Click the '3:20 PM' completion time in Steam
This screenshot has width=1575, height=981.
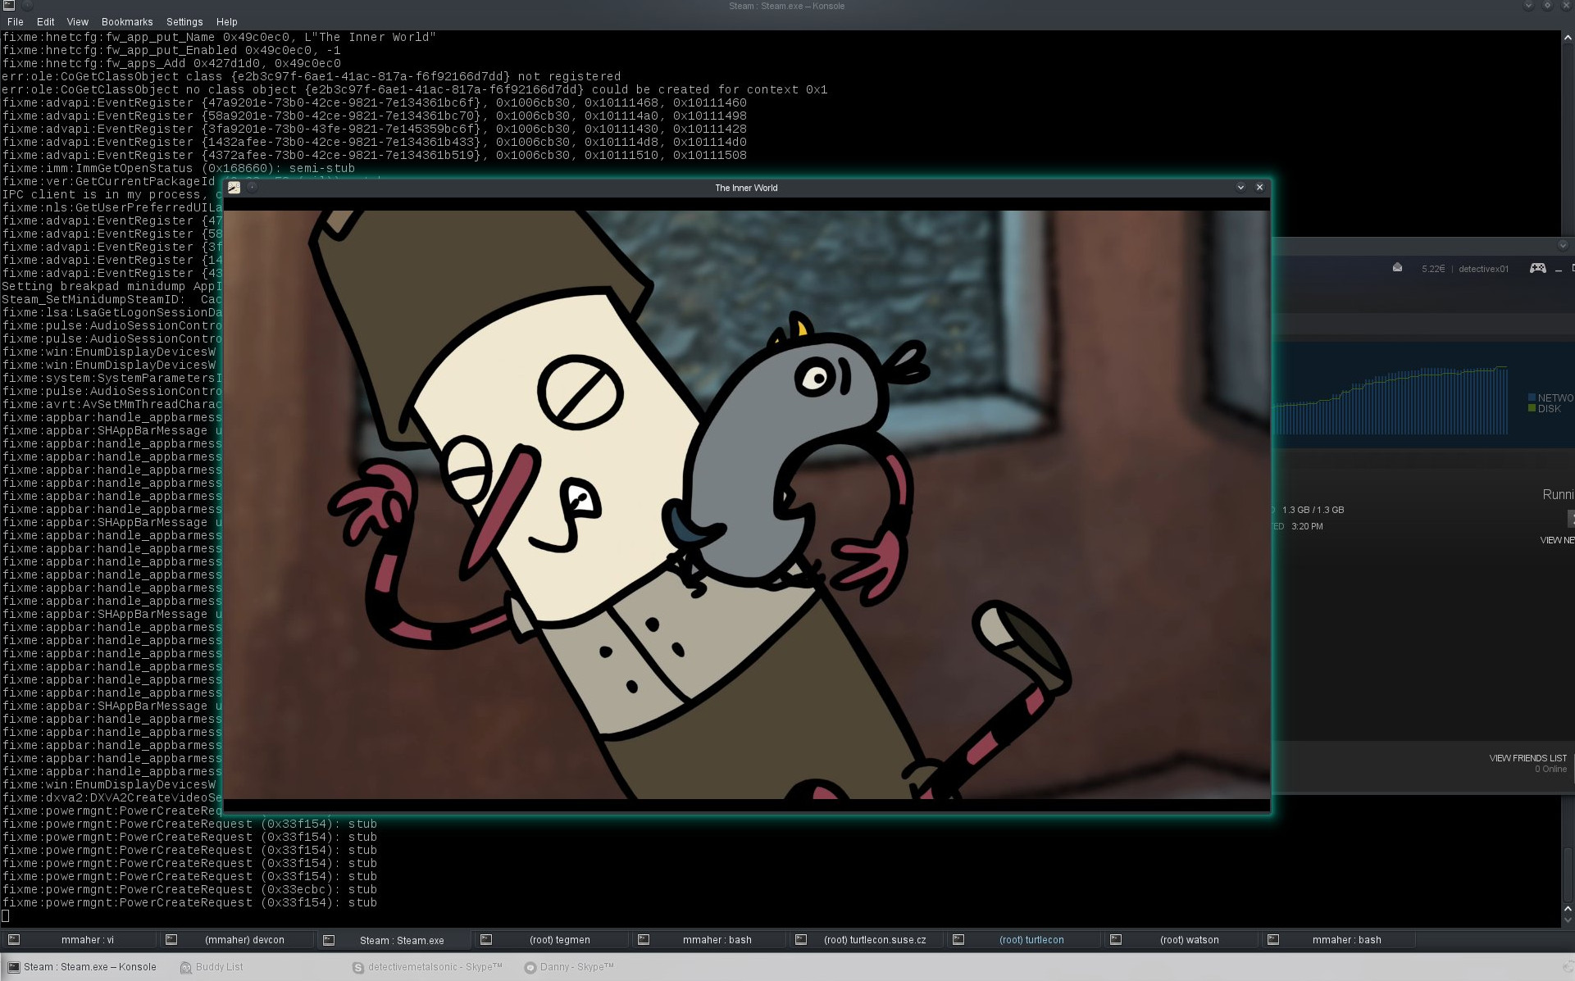point(1307,526)
